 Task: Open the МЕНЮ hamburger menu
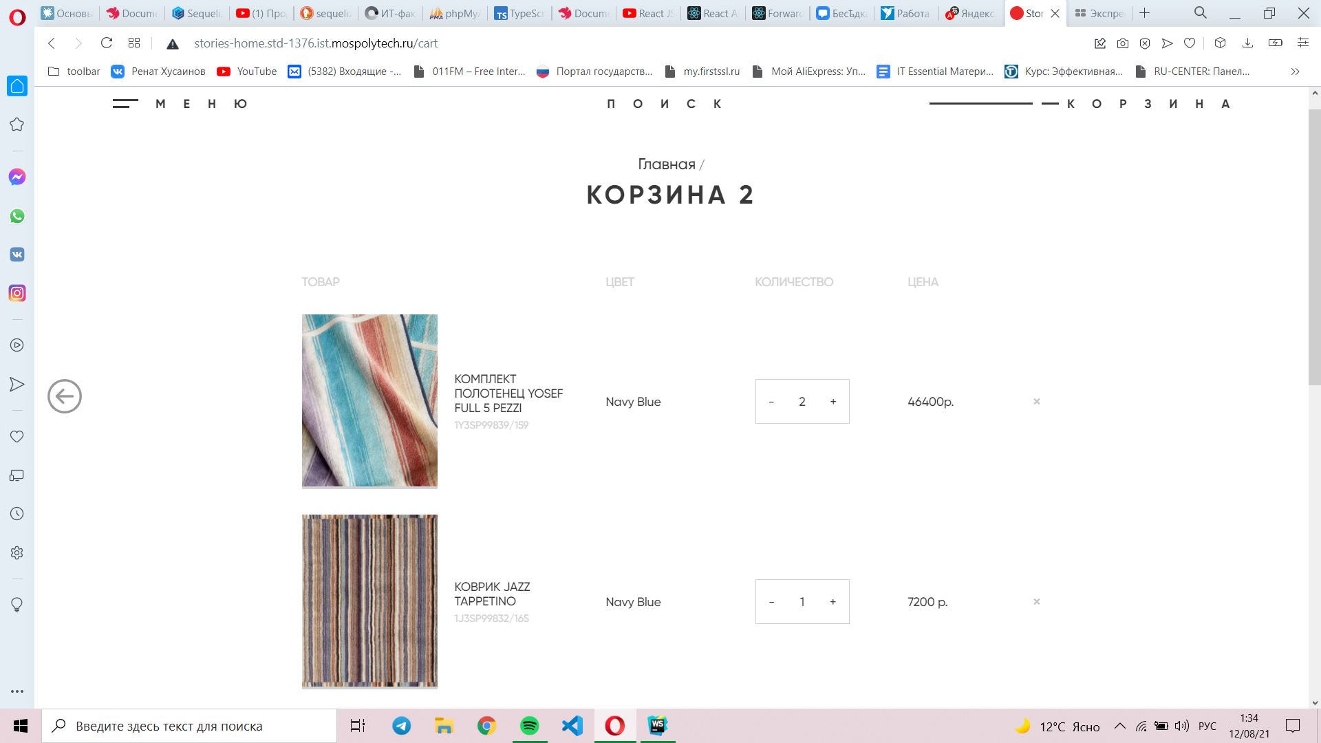point(180,104)
